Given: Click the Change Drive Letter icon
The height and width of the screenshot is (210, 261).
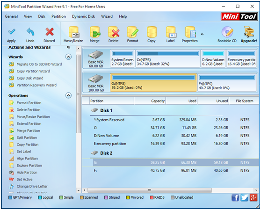Looking at the screenshot, I should (x=11, y=186).
